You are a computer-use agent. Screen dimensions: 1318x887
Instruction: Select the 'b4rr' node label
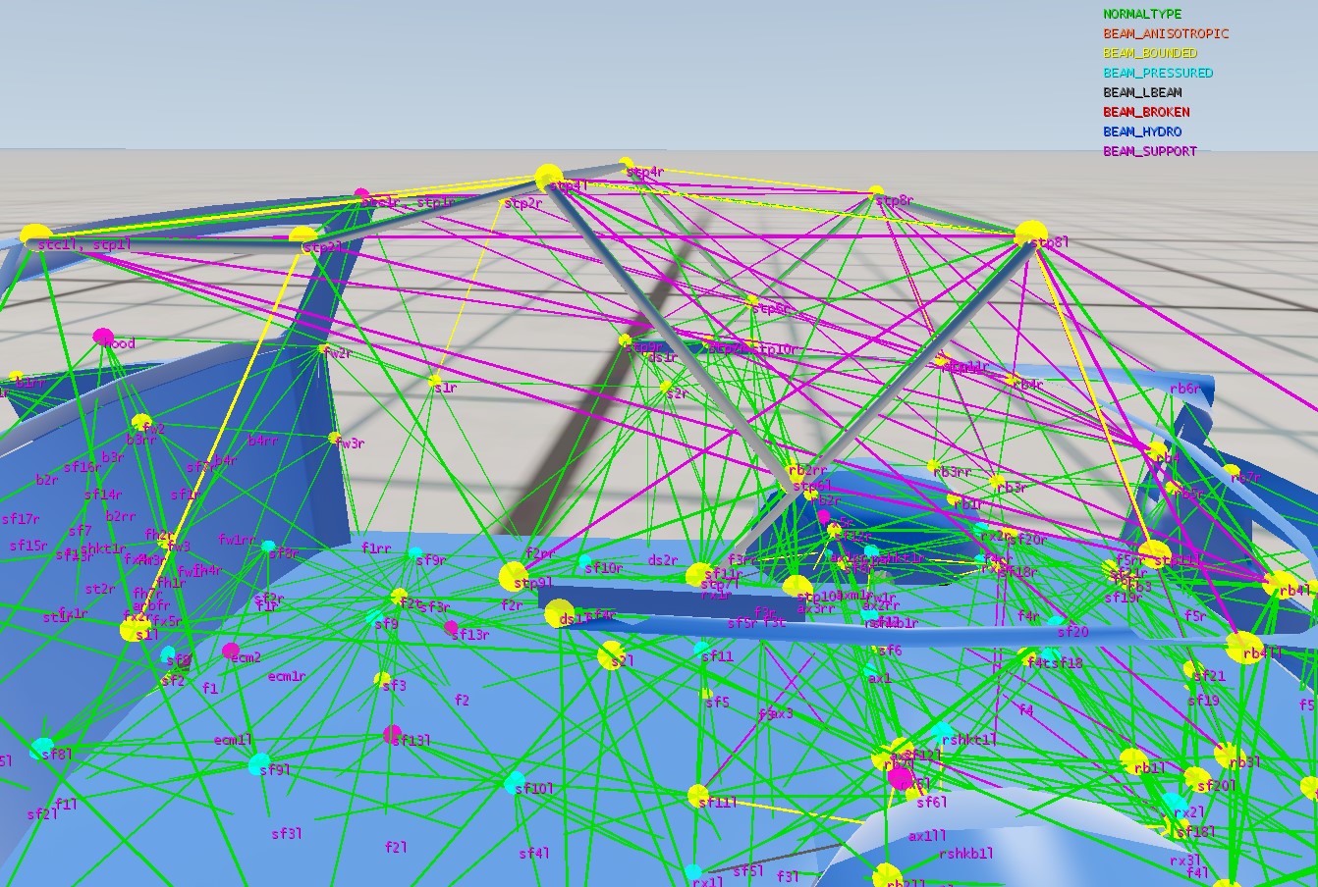click(263, 442)
